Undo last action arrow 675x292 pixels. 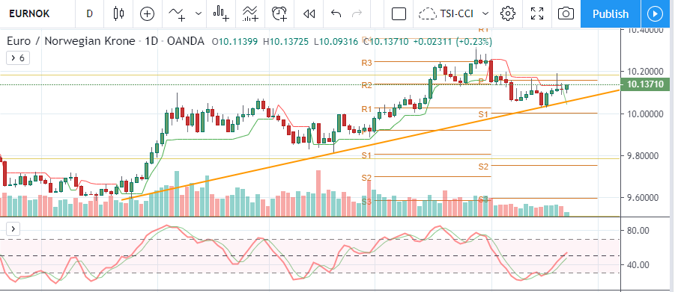(x=336, y=13)
